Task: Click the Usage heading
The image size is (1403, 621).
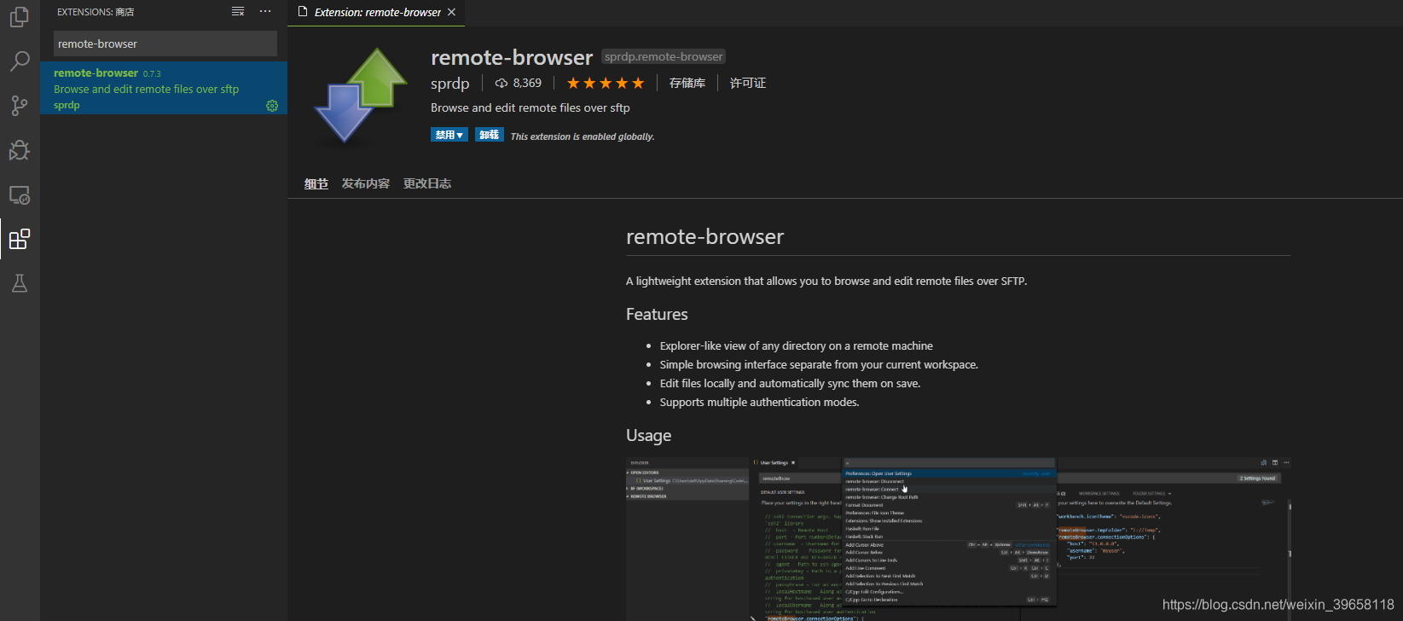Action: [x=648, y=435]
